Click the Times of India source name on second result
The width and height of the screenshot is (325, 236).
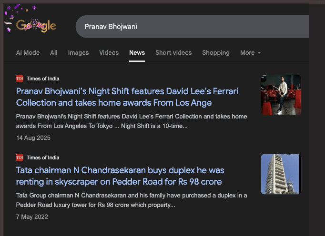(x=43, y=157)
